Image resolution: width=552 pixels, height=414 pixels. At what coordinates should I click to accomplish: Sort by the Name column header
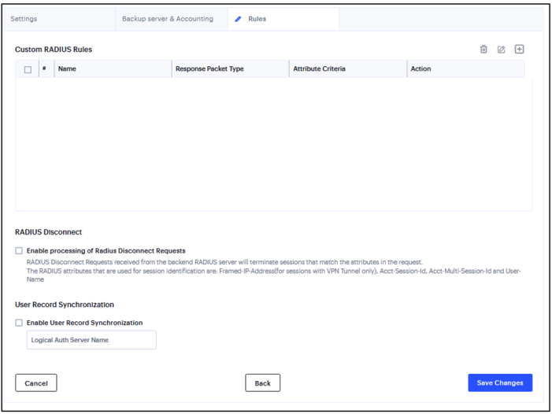[x=67, y=69]
